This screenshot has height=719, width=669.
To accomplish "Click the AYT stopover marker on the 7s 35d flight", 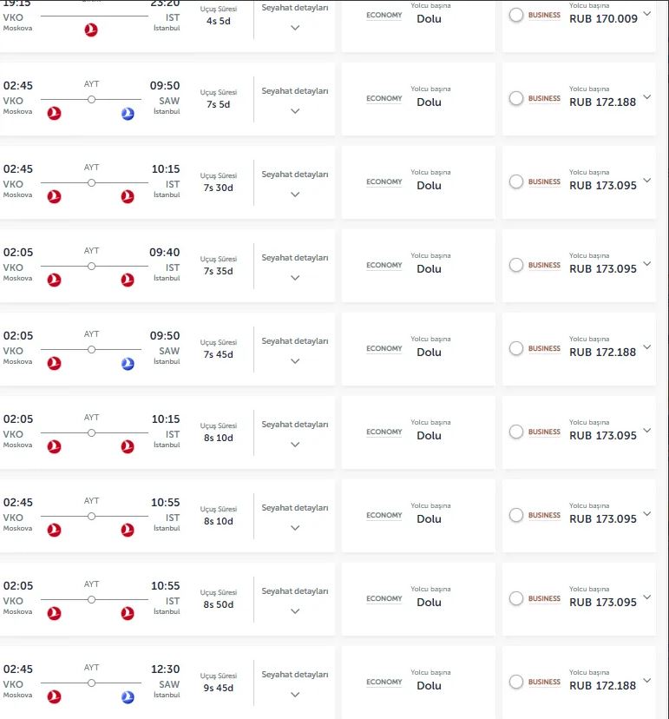I will pos(91,266).
